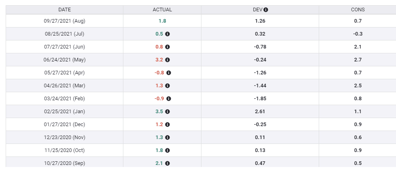Click info icon next to Jun actual 0.8

tap(167, 47)
